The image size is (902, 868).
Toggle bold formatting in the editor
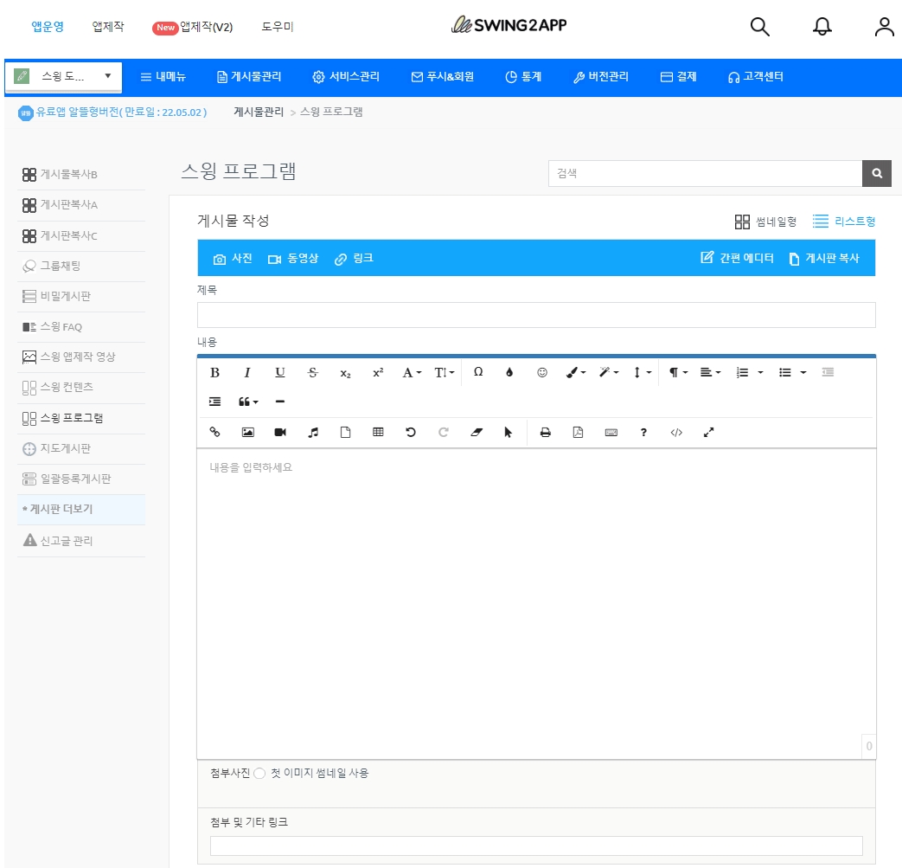(214, 373)
